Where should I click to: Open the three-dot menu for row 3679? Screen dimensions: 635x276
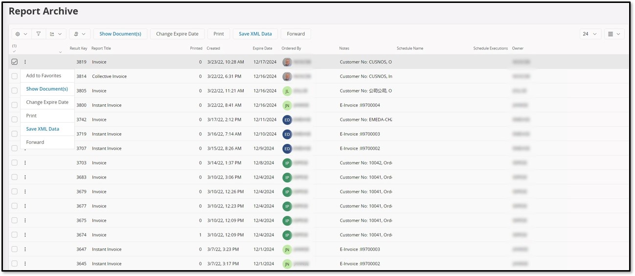(x=25, y=191)
